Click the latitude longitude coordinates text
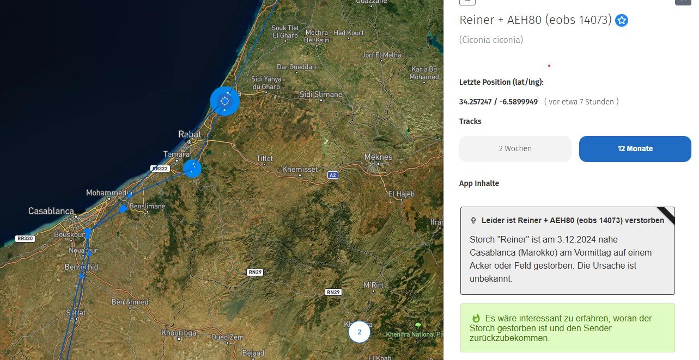This screenshot has width=699, height=360. click(499, 102)
